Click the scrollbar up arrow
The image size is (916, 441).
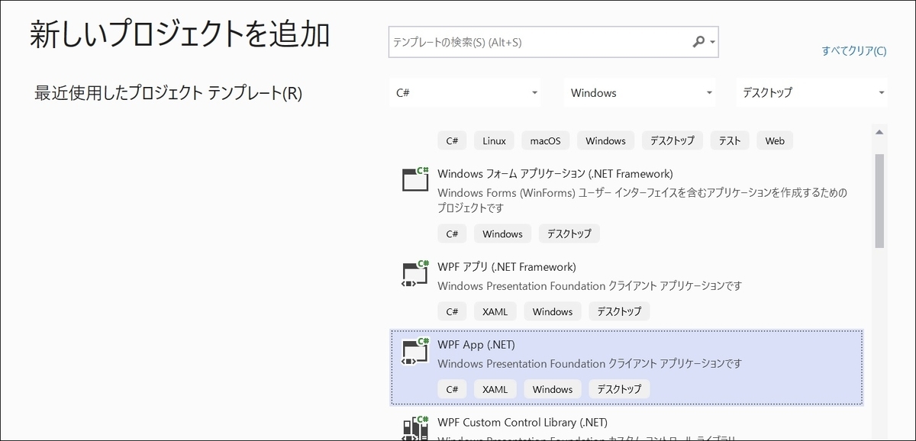coord(879,130)
